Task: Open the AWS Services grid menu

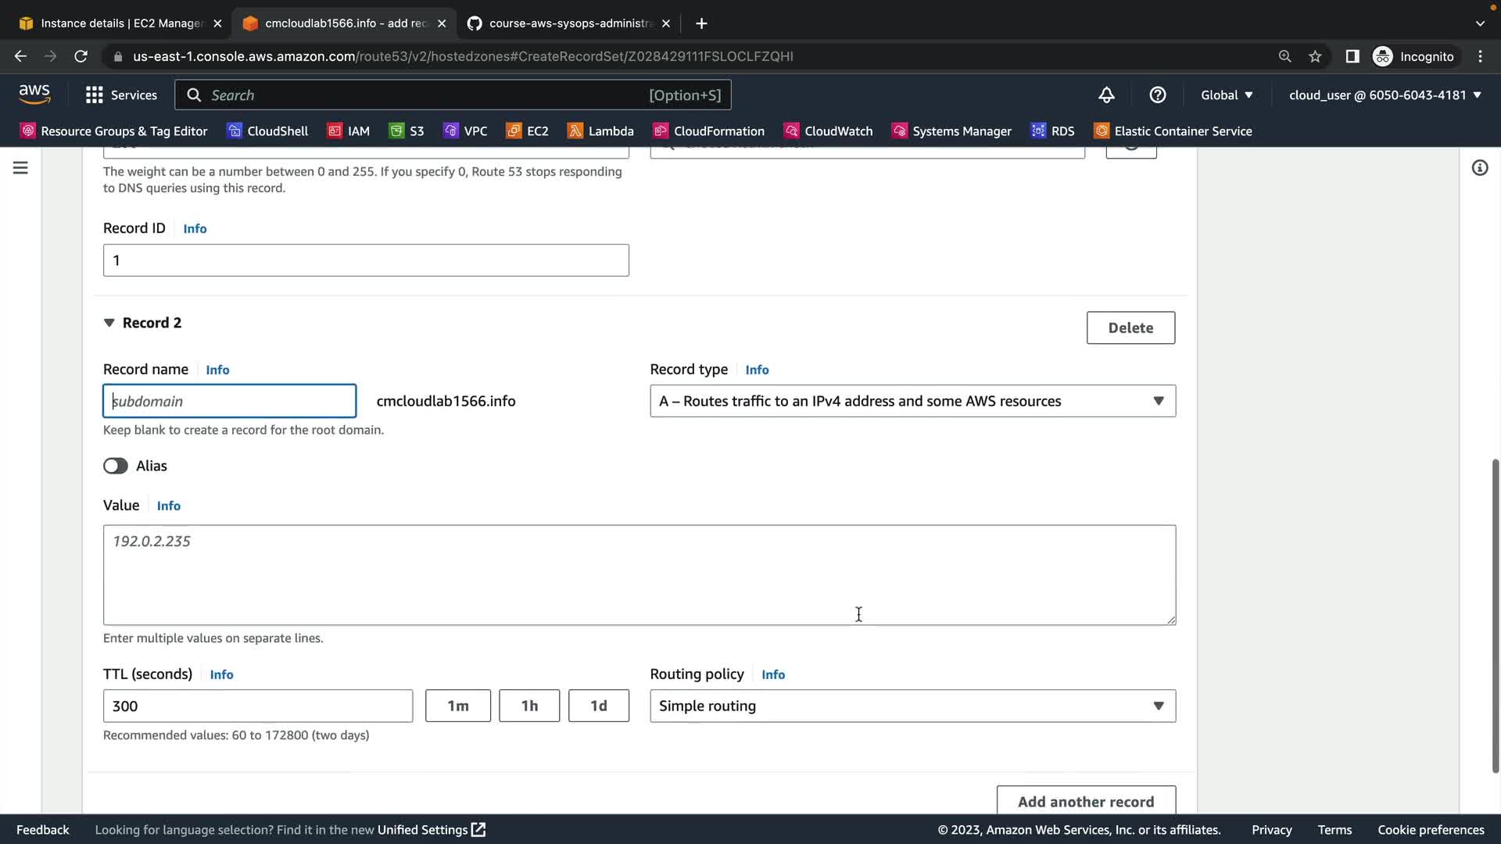Action: [x=121, y=95]
